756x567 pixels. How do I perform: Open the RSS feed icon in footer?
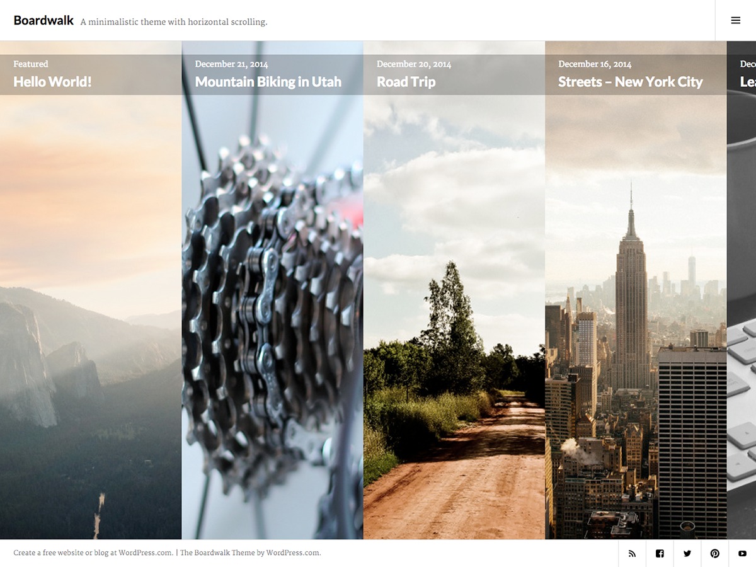click(632, 553)
